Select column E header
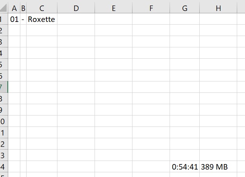Viewport: 245px width, 177px height. pos(114,8)
